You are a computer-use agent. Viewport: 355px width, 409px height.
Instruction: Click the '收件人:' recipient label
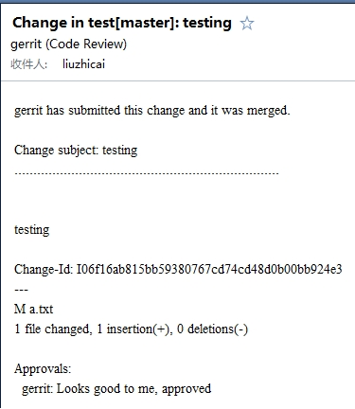coord(29,64)
